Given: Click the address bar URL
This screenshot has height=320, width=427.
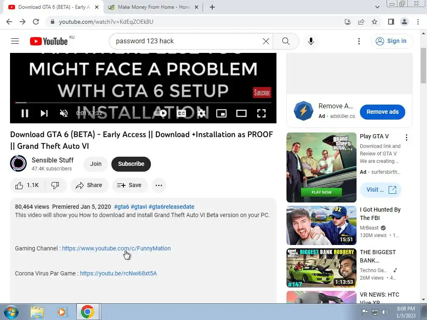Looking at the screenshot, I should click(106, 22).
